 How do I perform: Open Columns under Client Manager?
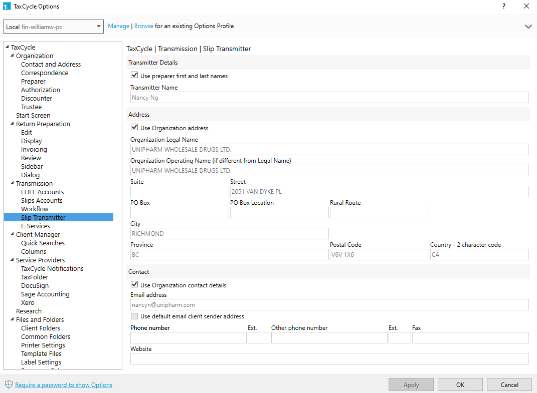[34, 251]
